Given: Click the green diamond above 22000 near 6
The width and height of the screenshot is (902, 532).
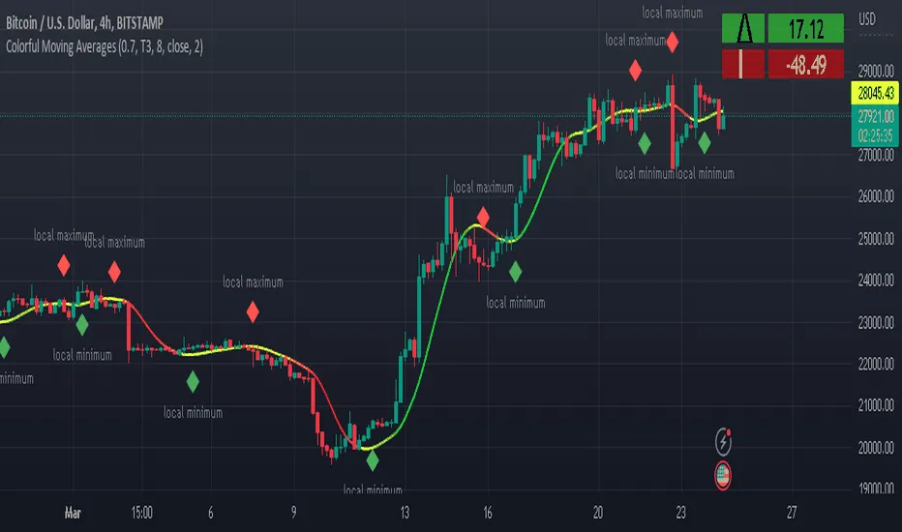Looking at the screenshot, I should click(193, 382).
